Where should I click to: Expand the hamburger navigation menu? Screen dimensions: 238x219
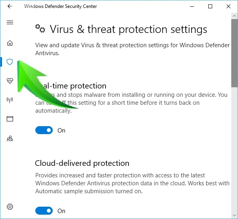[x=10, y=23]
